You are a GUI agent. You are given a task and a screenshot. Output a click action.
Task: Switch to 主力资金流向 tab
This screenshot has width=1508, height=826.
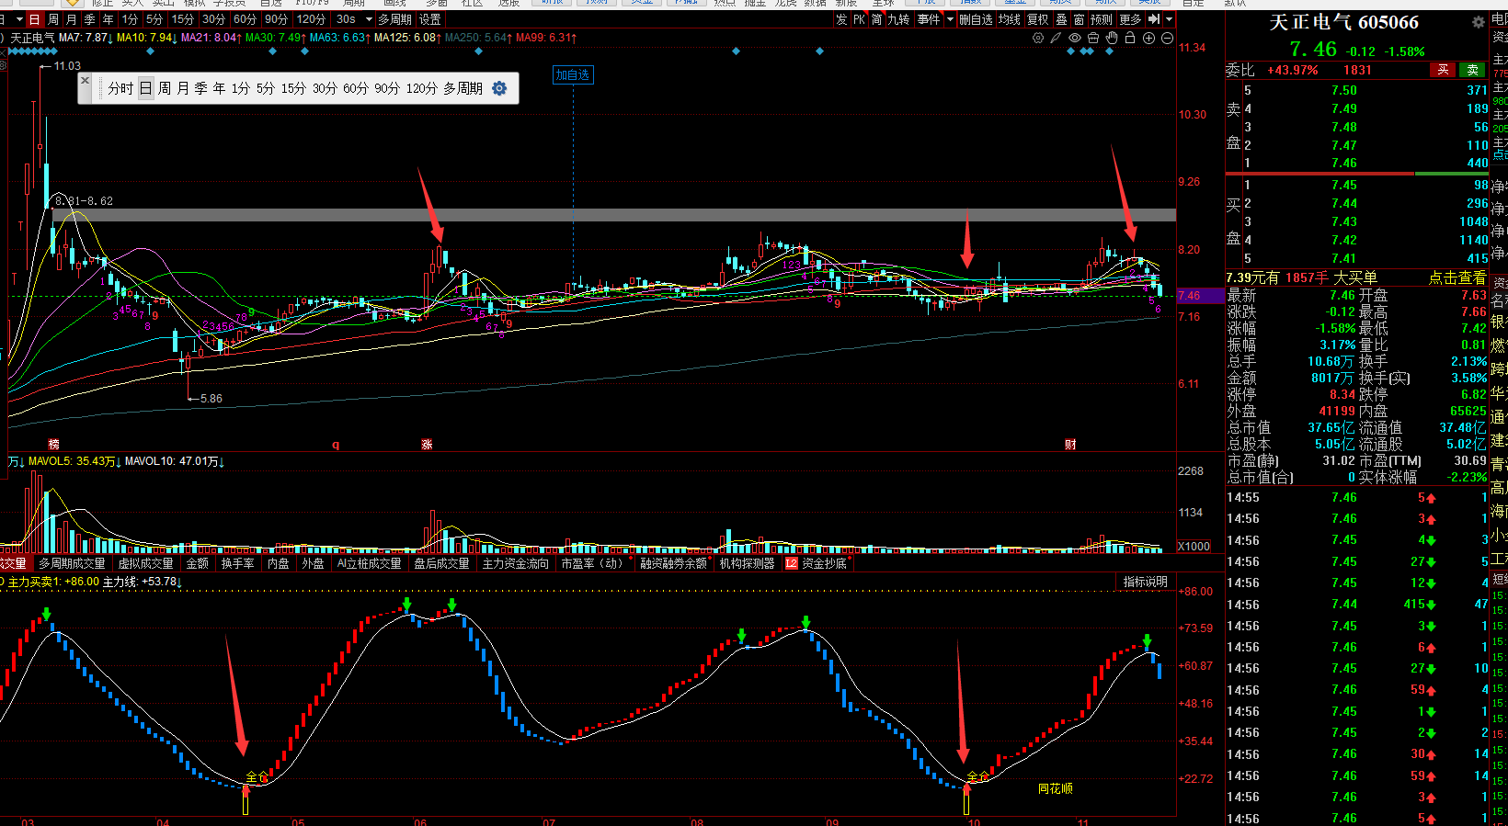pyautogui.click(x=515, y=563)
